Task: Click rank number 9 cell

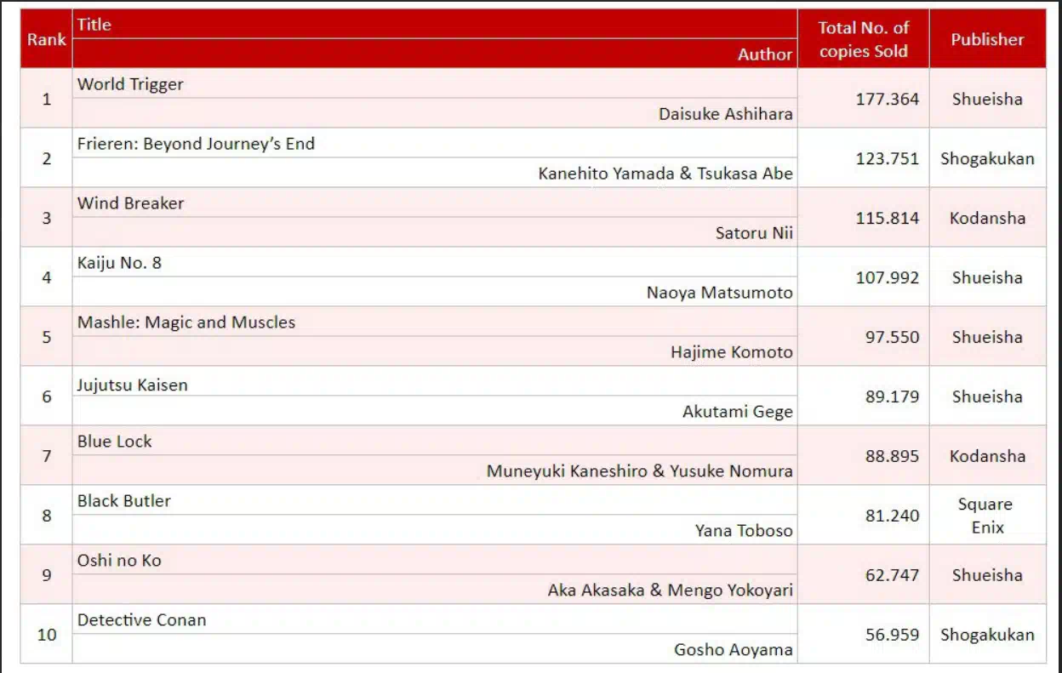Action: [46, 575]
